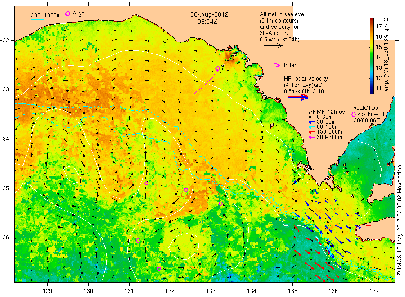Click the 'sealCTDs' legend label
The image size is (405, 297).
coord(365,108)
